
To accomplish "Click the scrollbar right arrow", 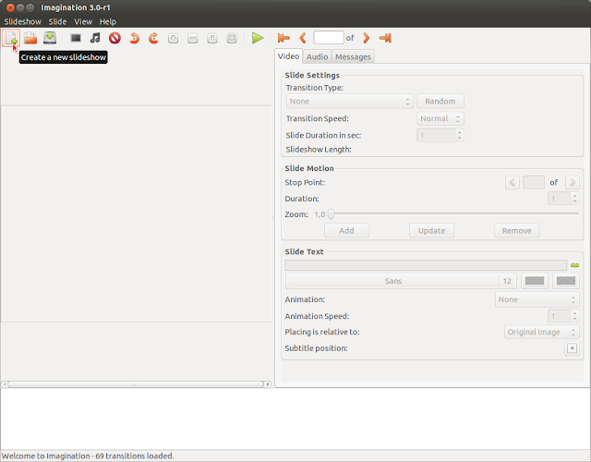I will [268, 384].
